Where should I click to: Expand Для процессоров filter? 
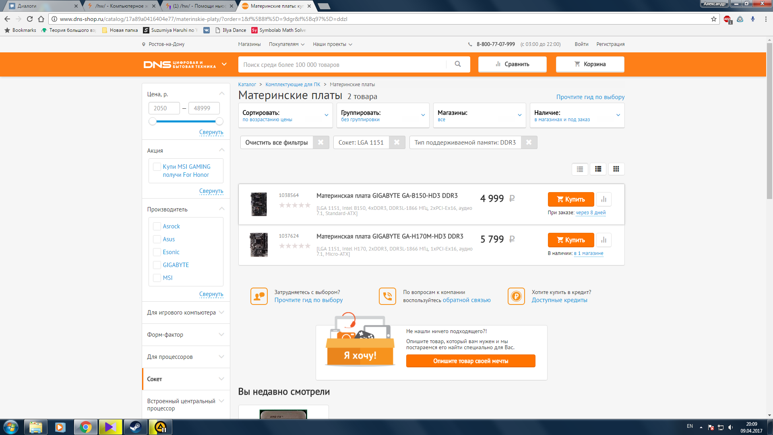186,357
